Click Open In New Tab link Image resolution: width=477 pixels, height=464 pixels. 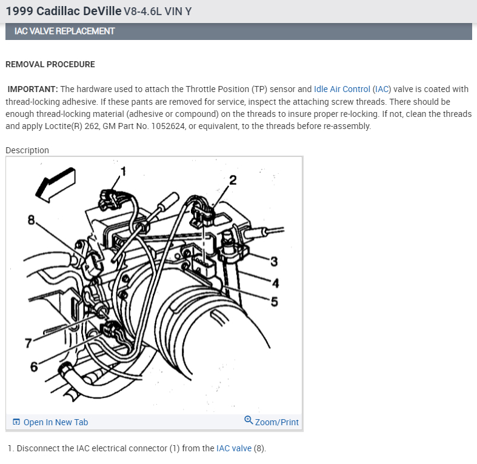pyautogui.click(x=56, y=422)
